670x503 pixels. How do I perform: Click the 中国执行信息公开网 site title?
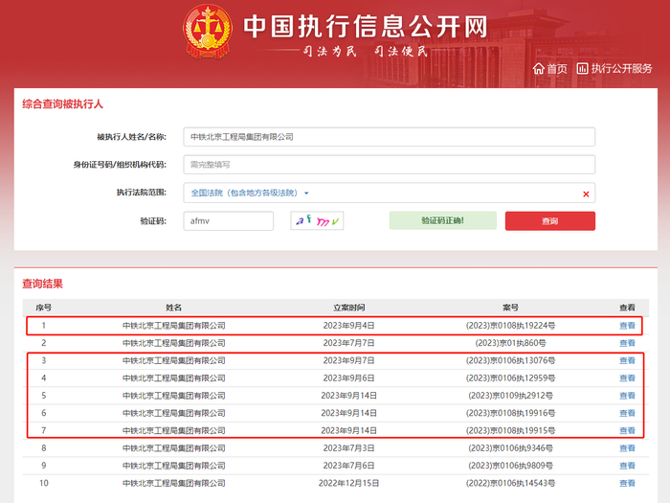pos(366,27)
